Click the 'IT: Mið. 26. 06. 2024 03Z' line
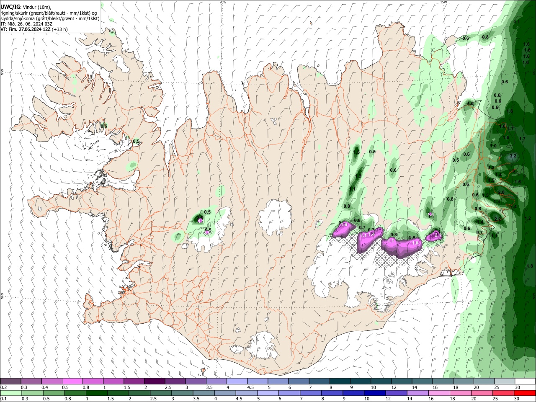The width and height of the screenshot is (536, 402). click(x=26, y=24)
